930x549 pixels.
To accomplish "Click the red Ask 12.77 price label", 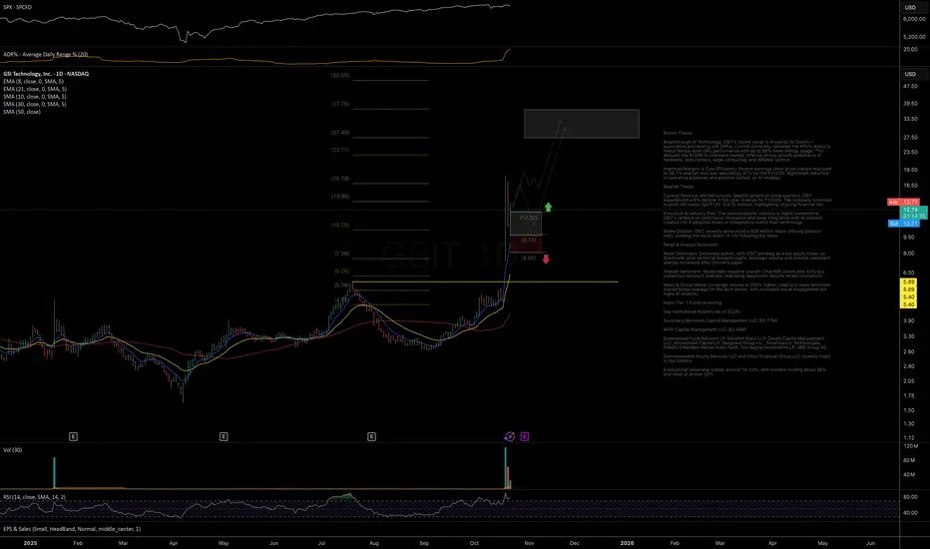I will coord(903,203).
